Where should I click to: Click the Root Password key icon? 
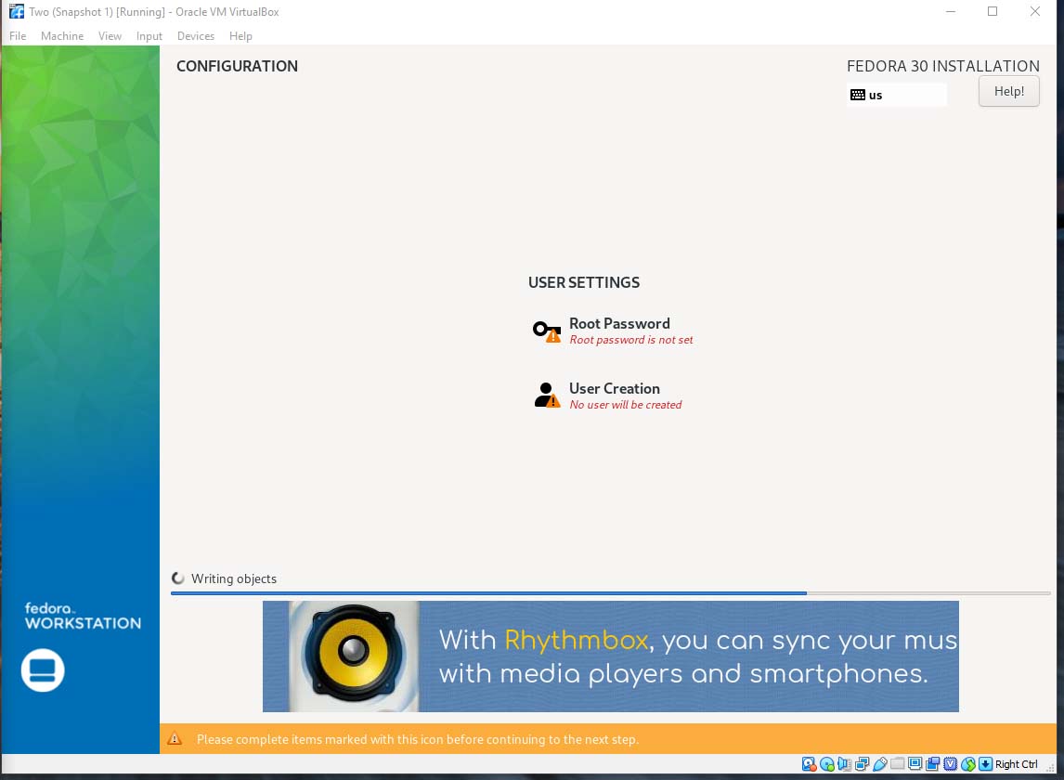[x=546, y=331]
